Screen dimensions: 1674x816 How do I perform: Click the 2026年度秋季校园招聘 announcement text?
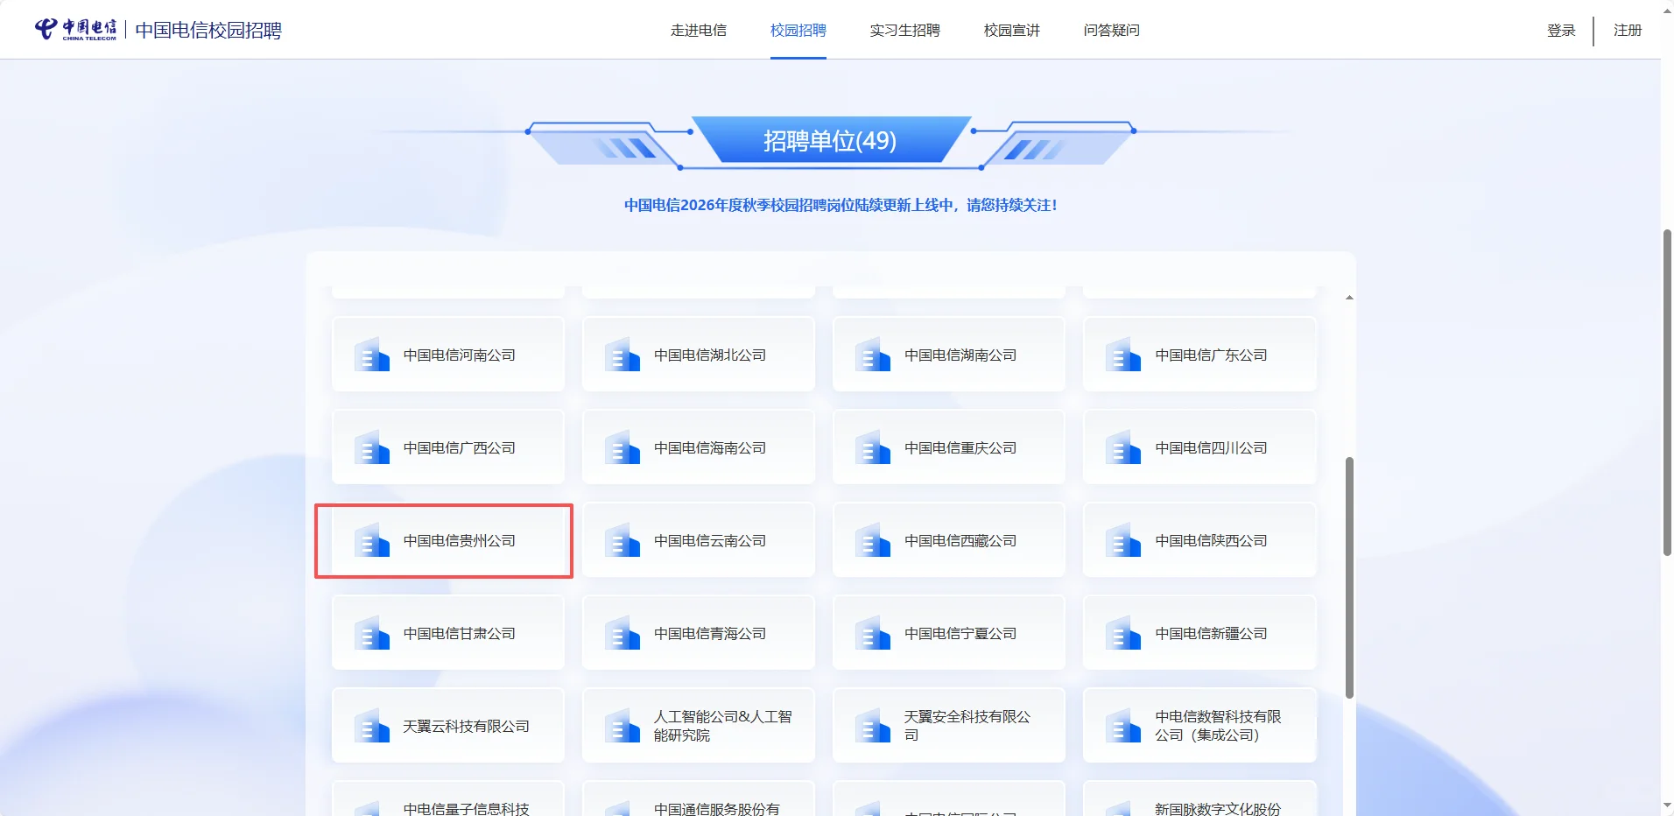click(841, 205)
